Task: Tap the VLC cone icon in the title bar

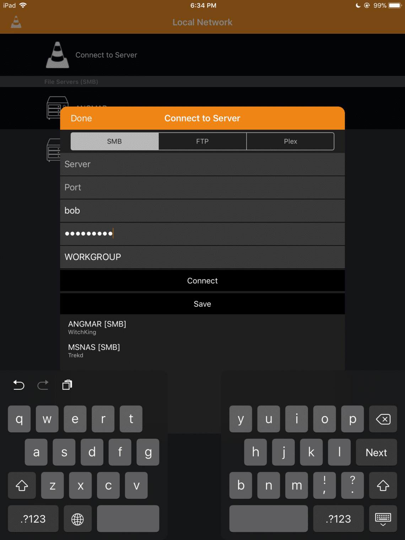Action: click(15, 22)
